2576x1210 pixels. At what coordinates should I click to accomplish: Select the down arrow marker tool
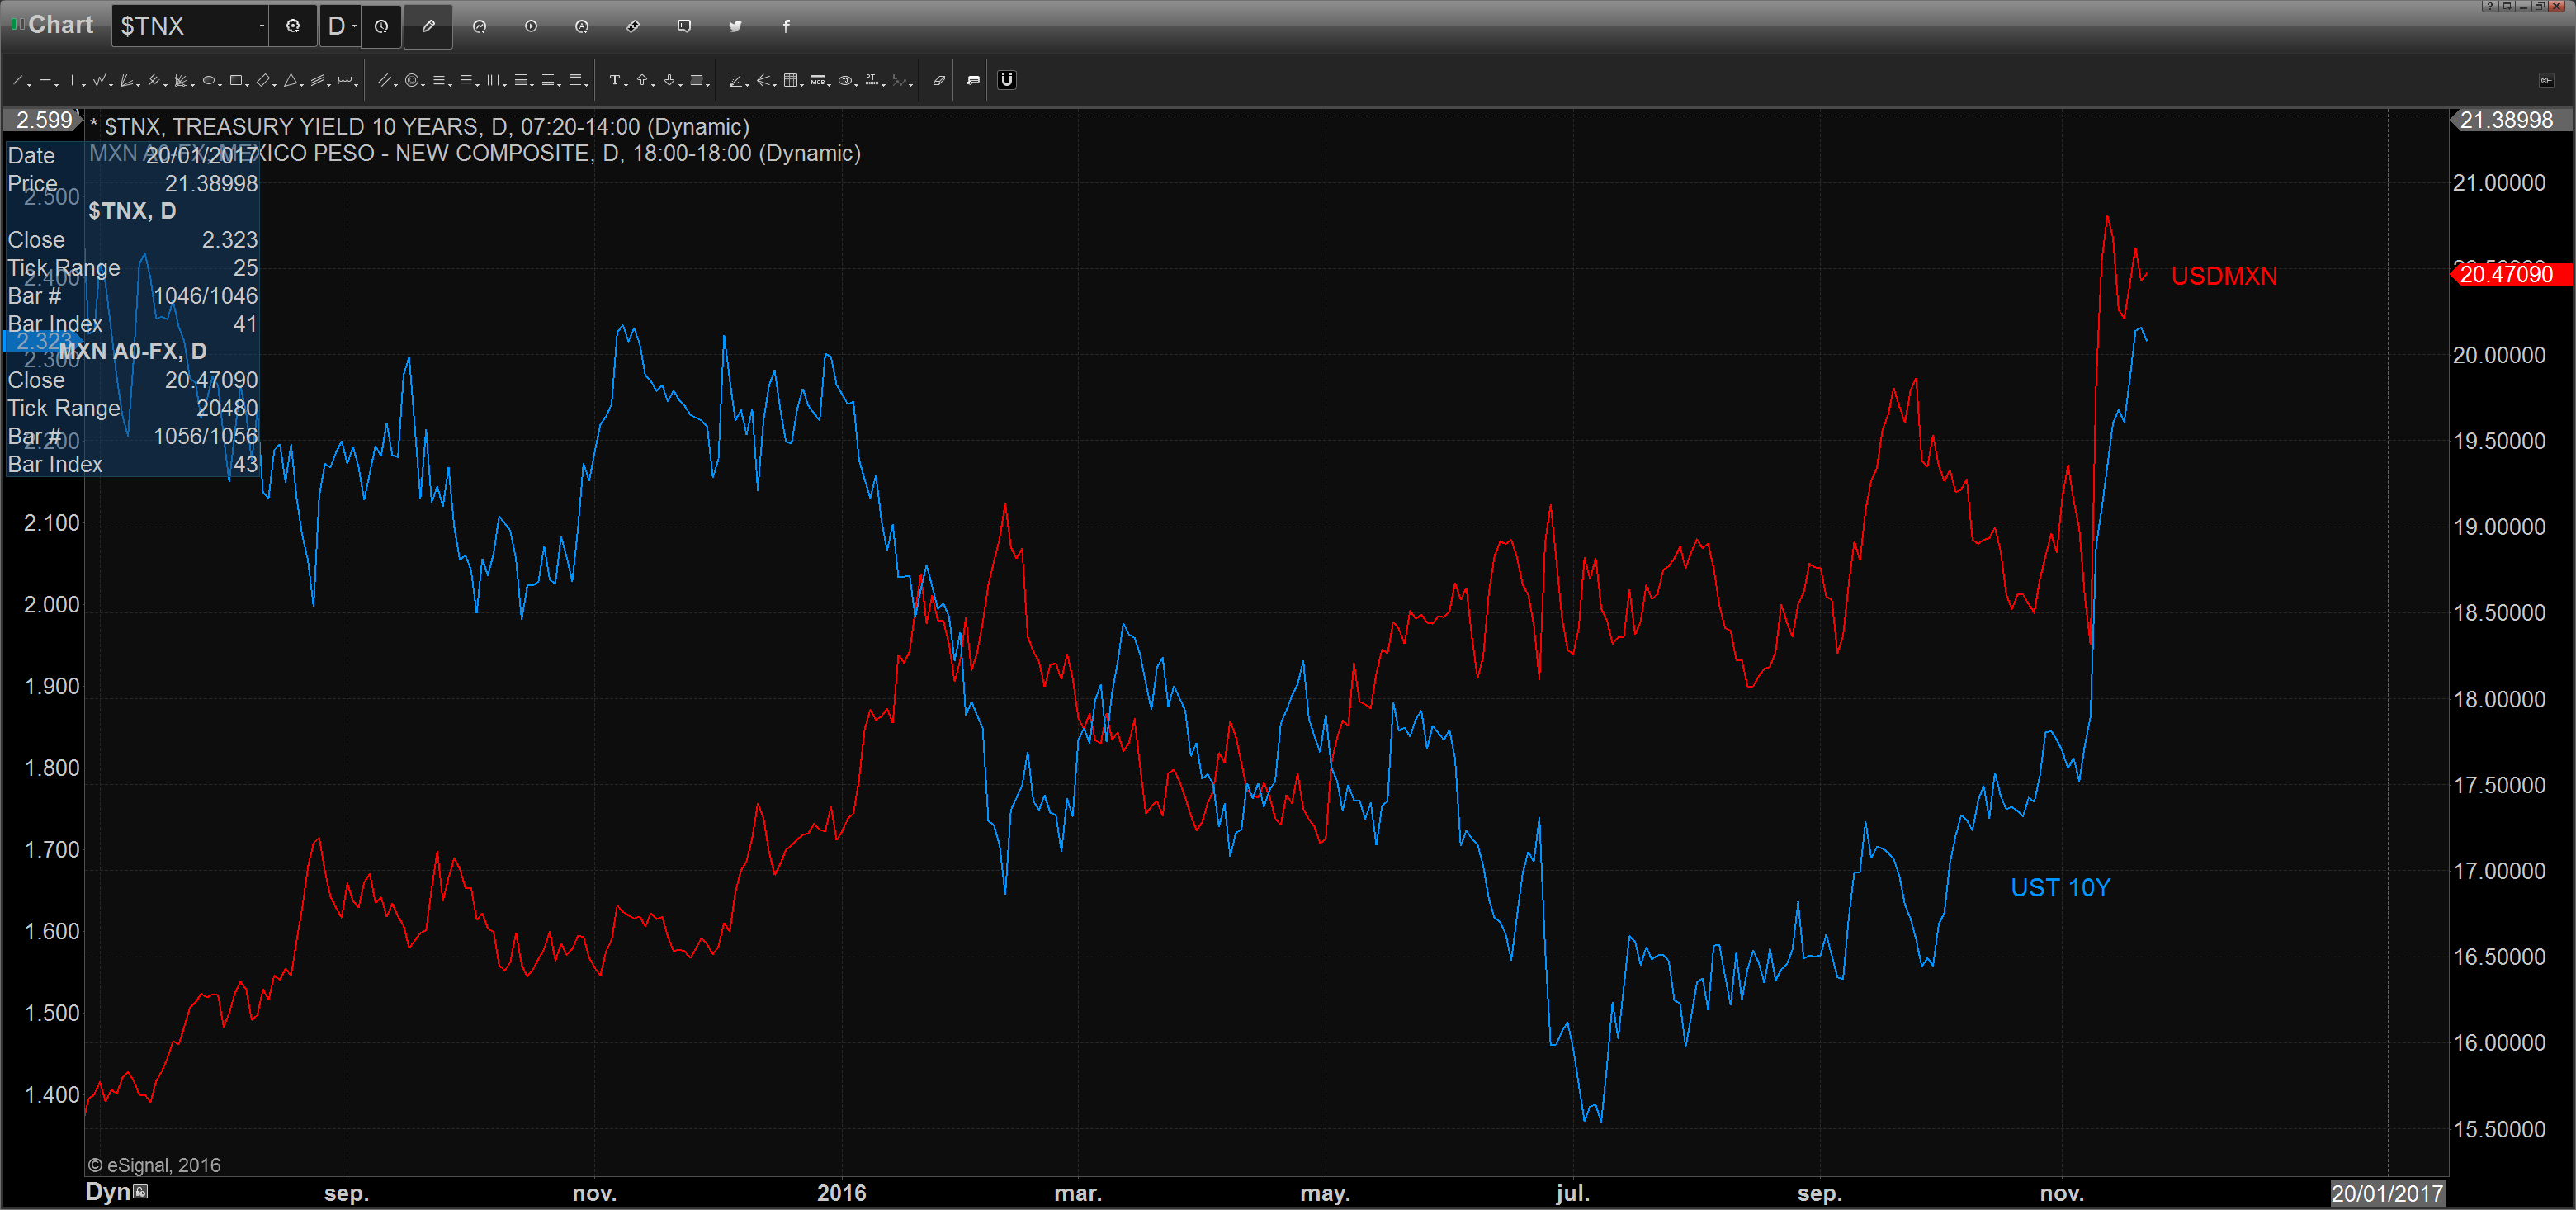pyautogui.click(x=670, y=80)
